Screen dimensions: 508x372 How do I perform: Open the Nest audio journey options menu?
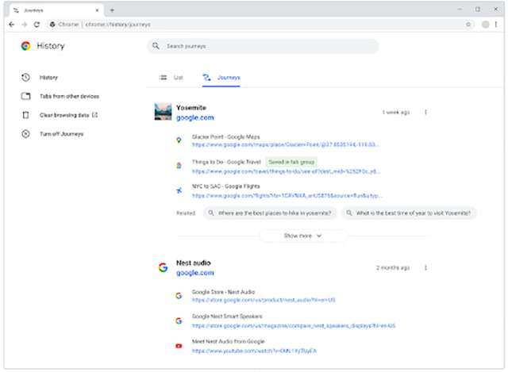[425, 268]
